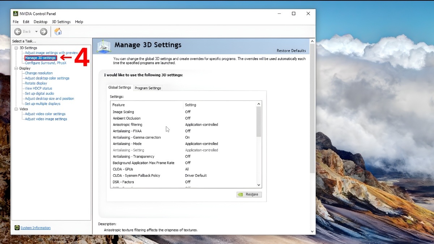
Task: Click the Restore button
Action: [x=249, y=194]
